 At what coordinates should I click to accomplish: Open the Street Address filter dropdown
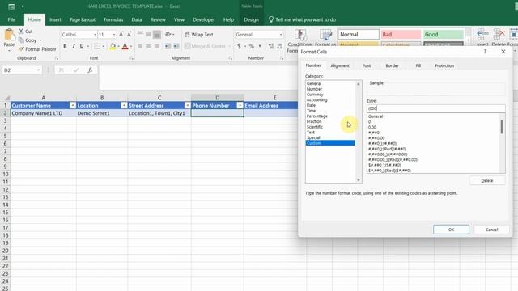187,105
